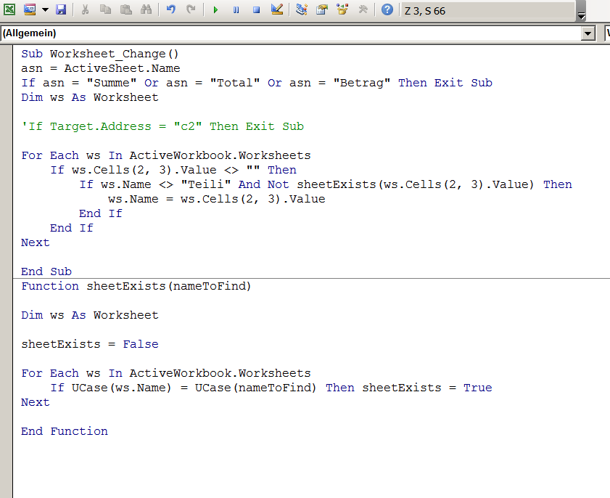Click the line 'Sub Worksheet_Change()'
Viewport: 610px width, 498px height.
coord(100,54)
